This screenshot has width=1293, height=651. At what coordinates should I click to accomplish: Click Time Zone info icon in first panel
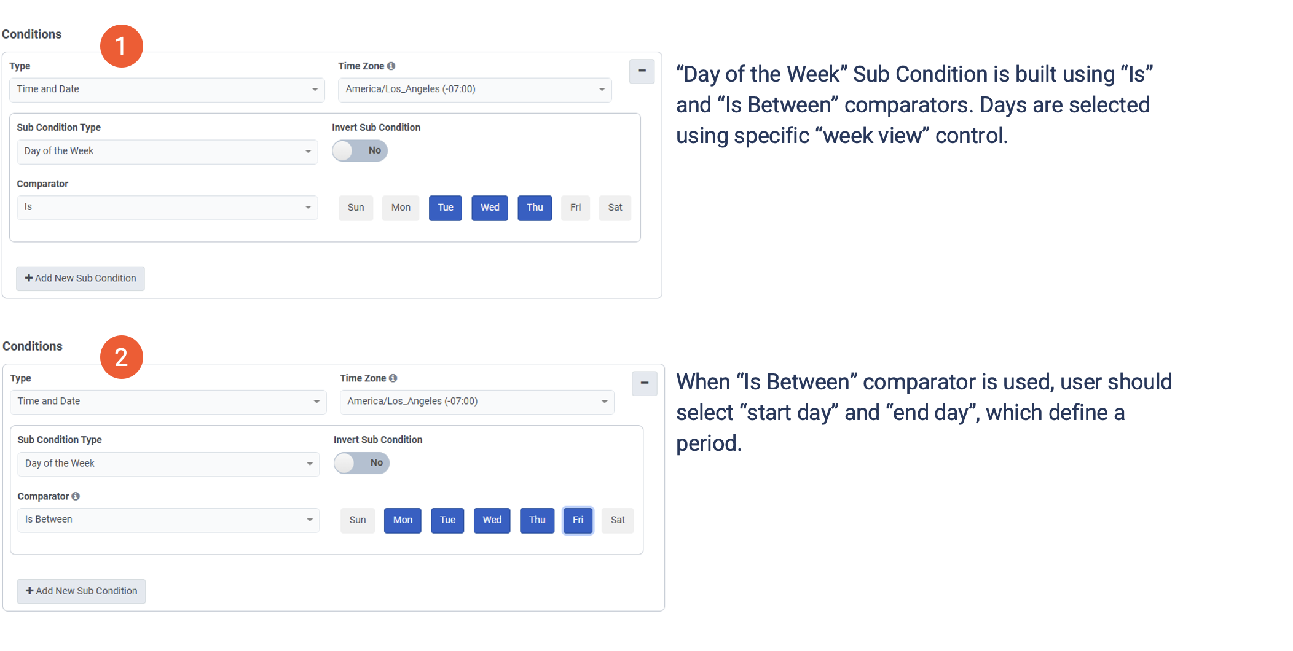tap(391, 66)
